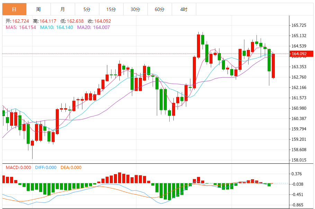Click the MA20: 164.007 indicator label
This screenshot has width=315, height=209.
[x=93, y=28]
